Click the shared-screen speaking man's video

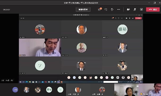[x=40, y=47]
